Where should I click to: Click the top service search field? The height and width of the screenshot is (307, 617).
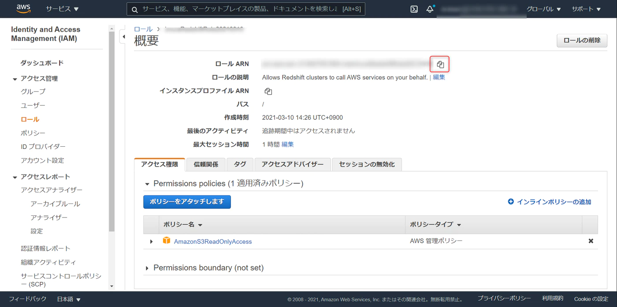click(246, 9)
